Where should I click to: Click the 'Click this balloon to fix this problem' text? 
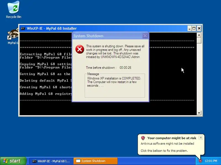[x=164, y=151]
